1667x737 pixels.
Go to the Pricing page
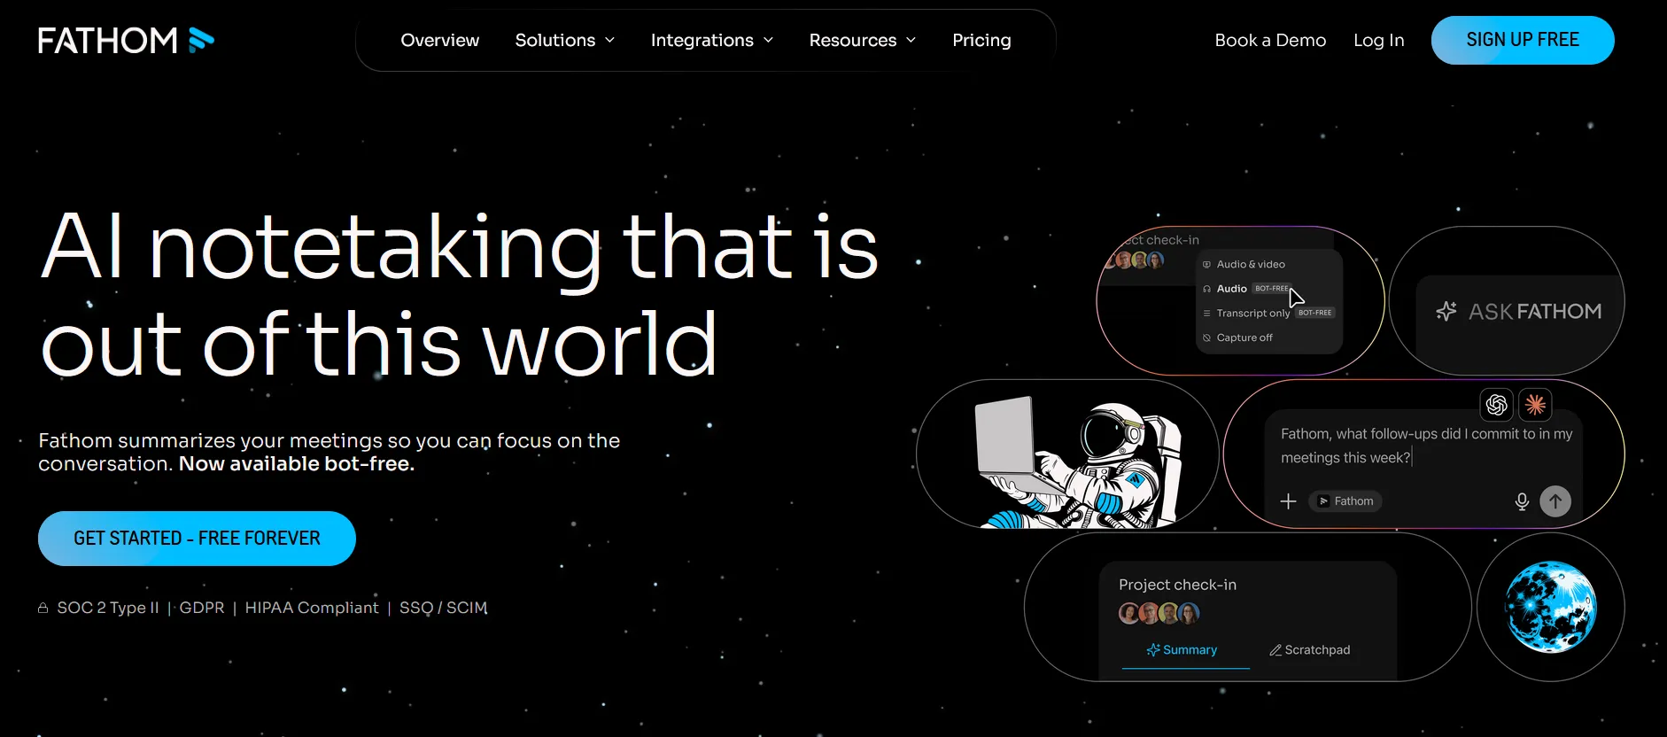[x=981, y=40]
